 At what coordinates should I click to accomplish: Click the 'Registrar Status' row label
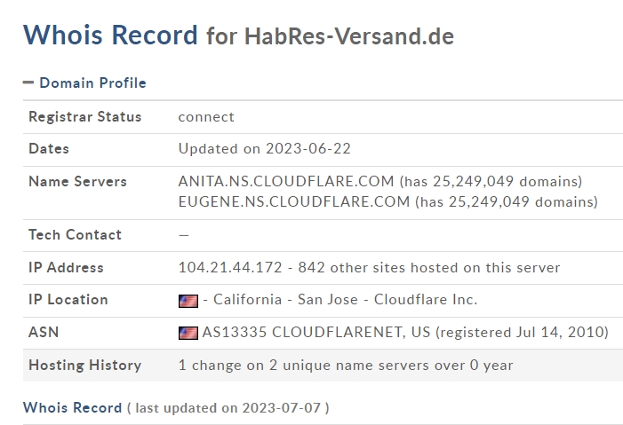coord(85,116)
